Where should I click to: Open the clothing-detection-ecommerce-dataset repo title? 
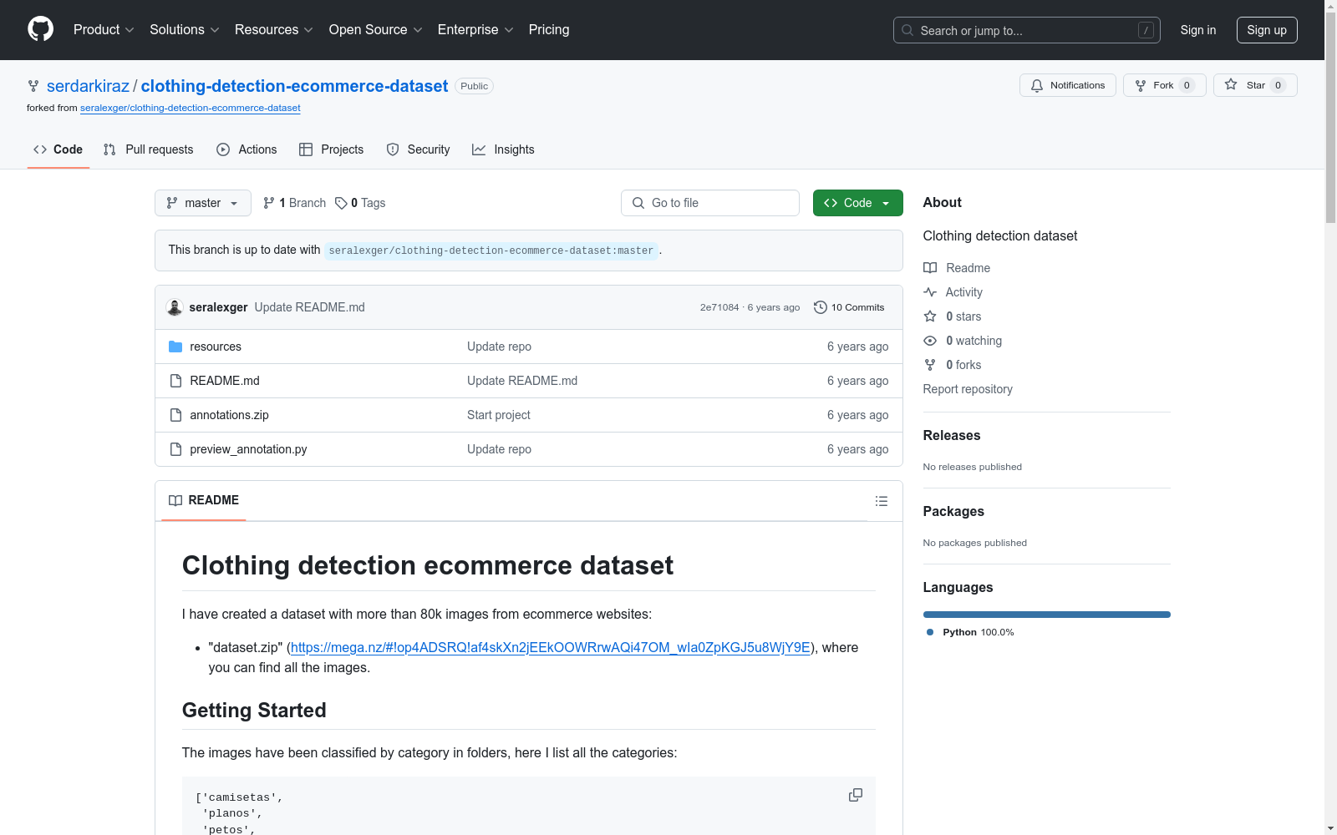[x=294, y=86]
